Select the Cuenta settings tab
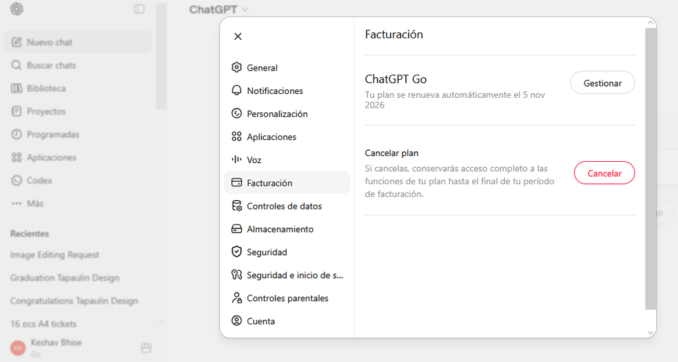The width and height of the screenshot is (678, 362). (x=287, y=321)
